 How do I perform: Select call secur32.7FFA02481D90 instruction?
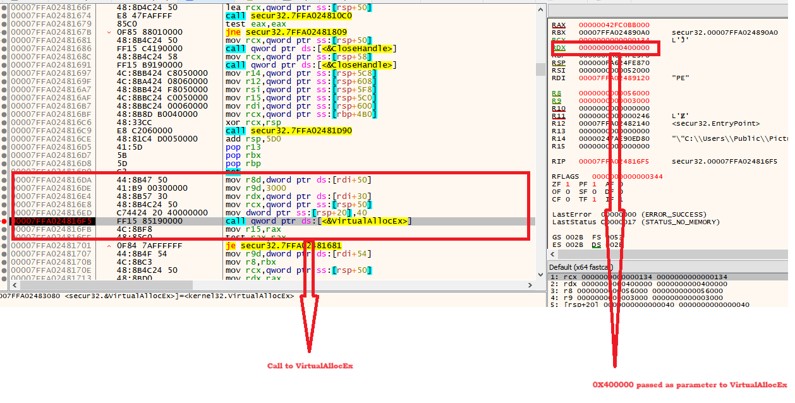289,131
